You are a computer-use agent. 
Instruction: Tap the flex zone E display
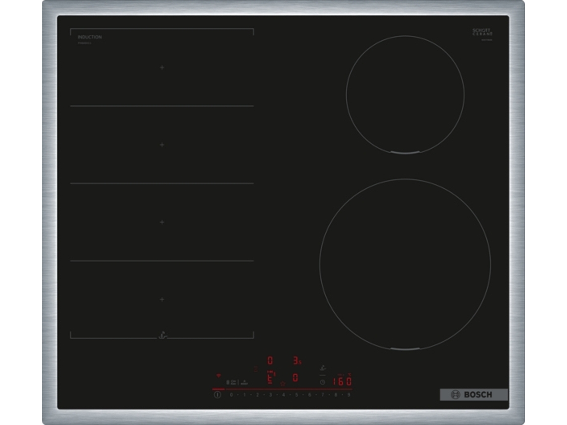[x=271, y=378]
